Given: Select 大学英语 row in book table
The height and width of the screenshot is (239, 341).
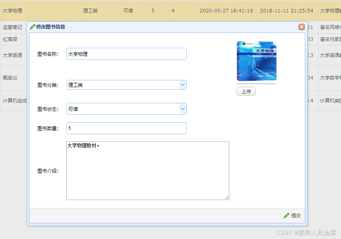Looking at the screenshot, I should click(x=12, y=55).
